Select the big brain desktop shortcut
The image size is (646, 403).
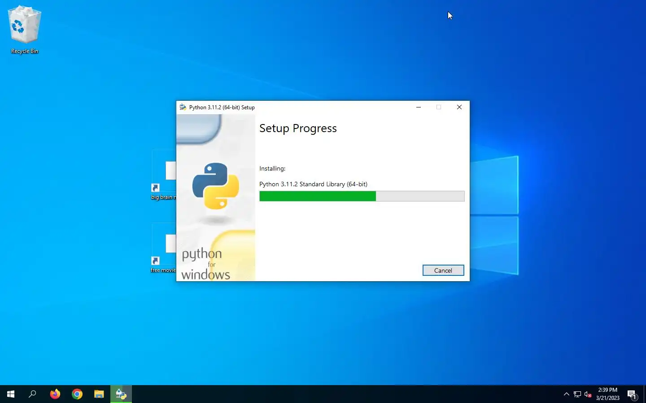point(164,176)
